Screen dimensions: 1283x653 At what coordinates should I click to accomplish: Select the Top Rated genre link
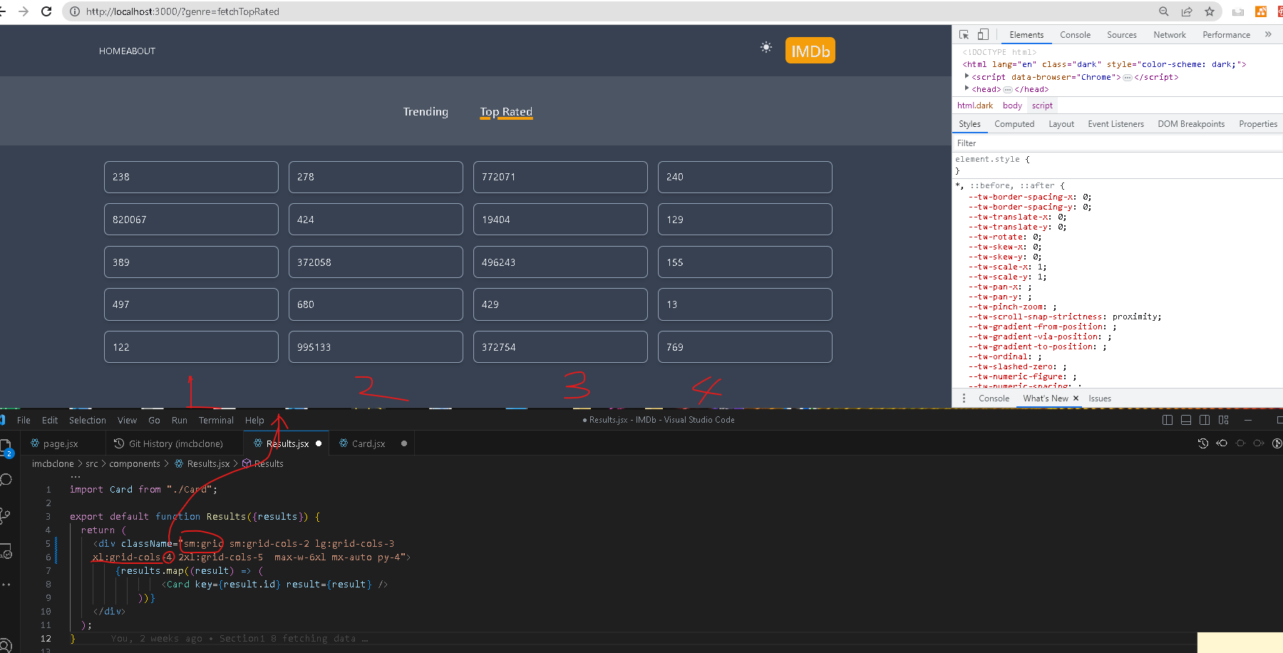506,112
